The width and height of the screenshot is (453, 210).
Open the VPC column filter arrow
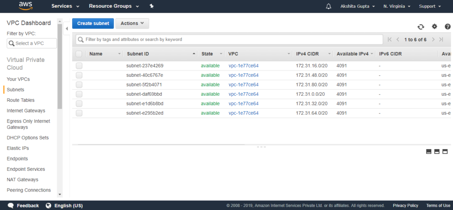tap(288, 54)
